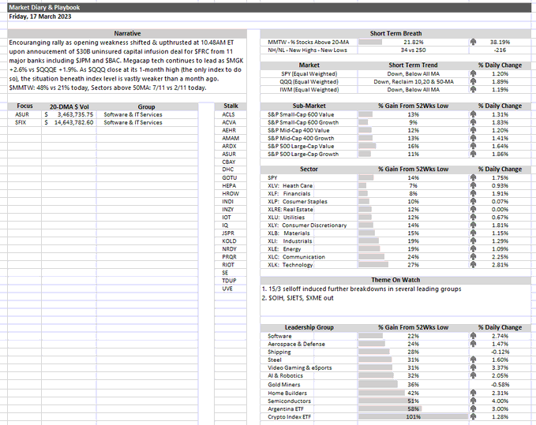This screenshot has height=425, width=536.
Task: Click the up arrow in S&P 500 Large-Cap Value row
Action: 473,146
